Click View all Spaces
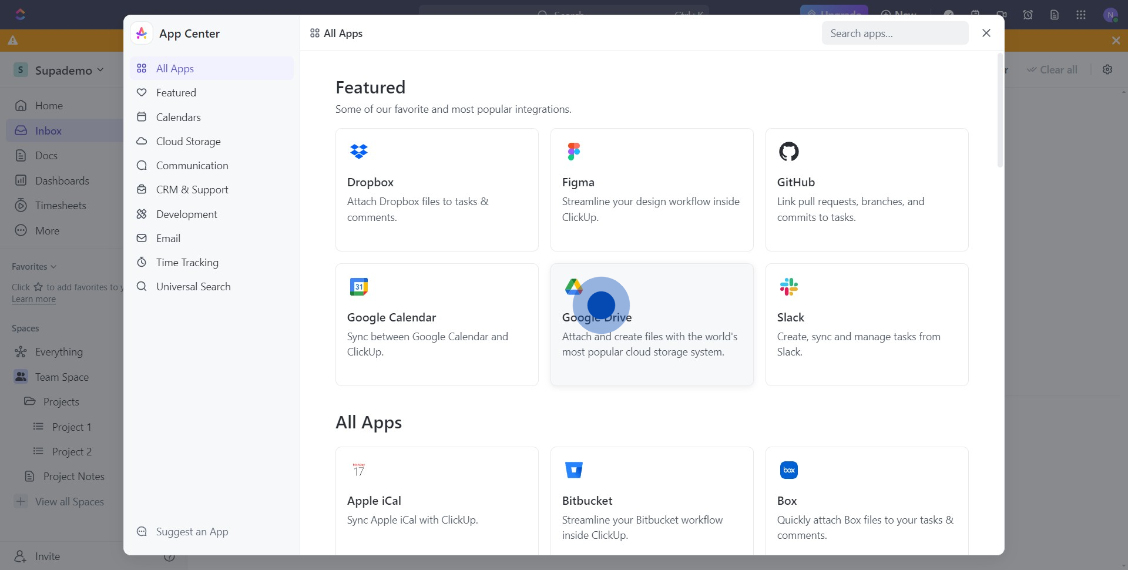Viewport: 1128px width, 570px height. pyautogui.click(x=69, y=501)
